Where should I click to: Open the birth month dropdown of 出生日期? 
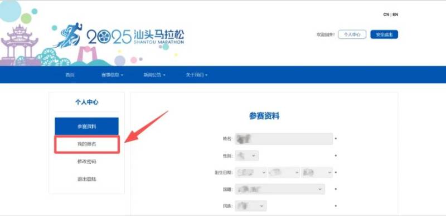coord(284,172)
